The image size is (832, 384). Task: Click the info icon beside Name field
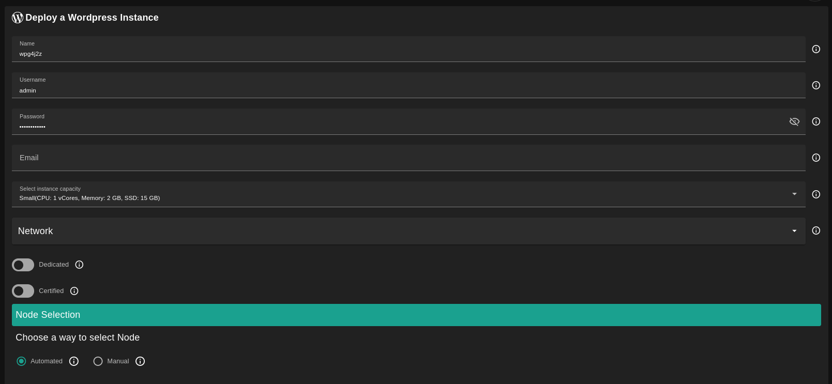coord(816,49)
